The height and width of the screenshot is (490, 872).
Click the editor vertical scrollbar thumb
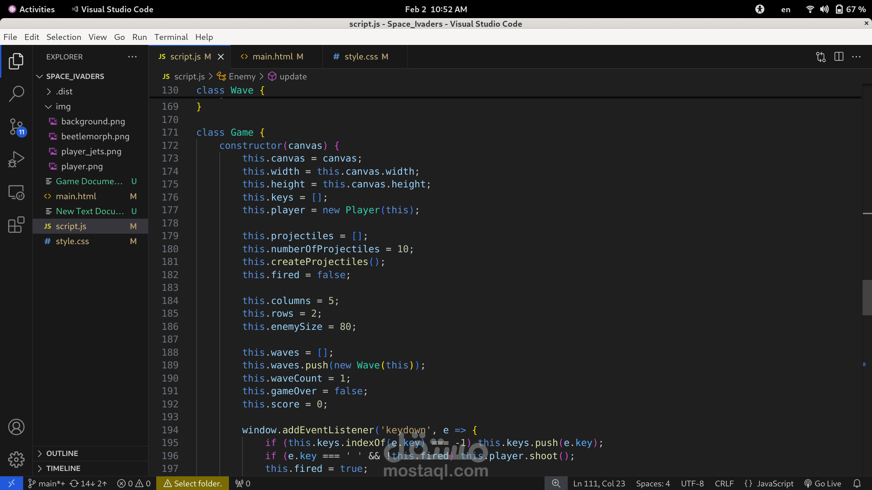pos(867,297)
